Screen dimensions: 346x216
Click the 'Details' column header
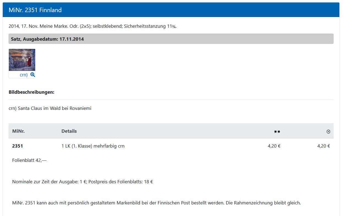69,131
